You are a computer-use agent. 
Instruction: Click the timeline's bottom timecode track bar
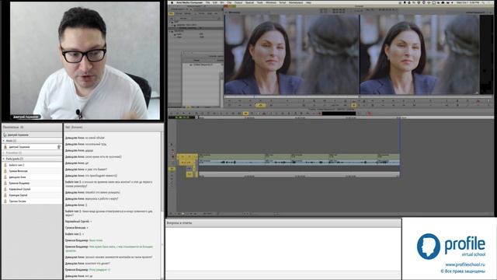pyautogui.click(x=299, y=174)
